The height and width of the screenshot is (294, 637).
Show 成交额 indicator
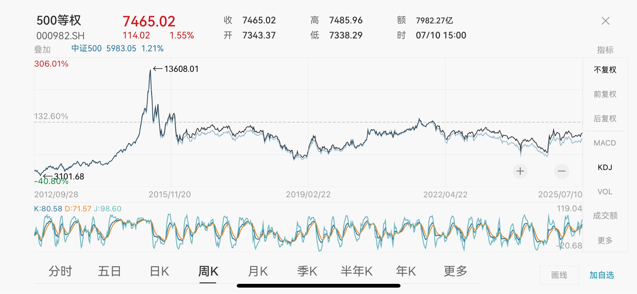click(605, 216)
